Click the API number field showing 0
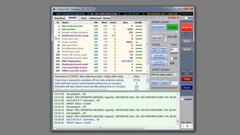 pos(187,126)
